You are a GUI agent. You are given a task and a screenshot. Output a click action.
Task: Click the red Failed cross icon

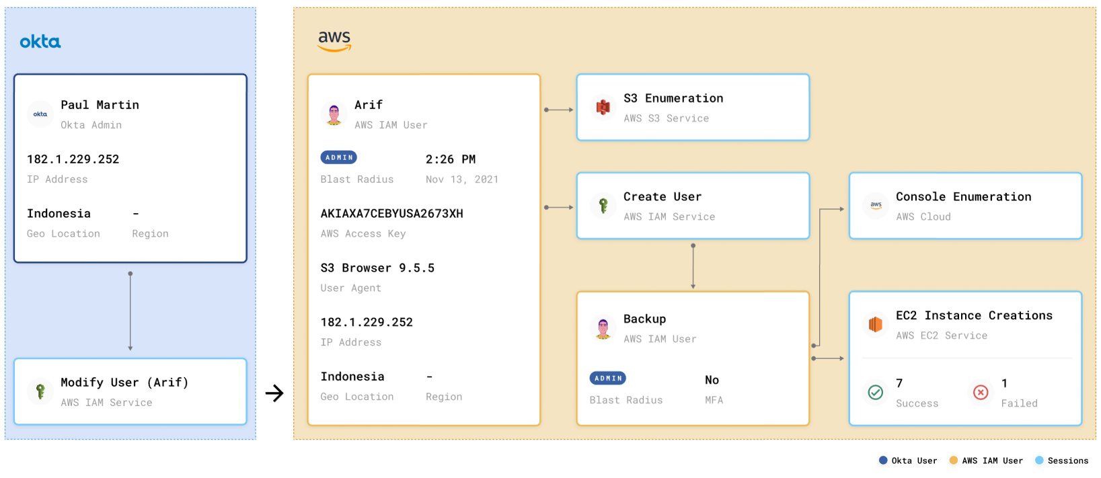coord(981,392)
